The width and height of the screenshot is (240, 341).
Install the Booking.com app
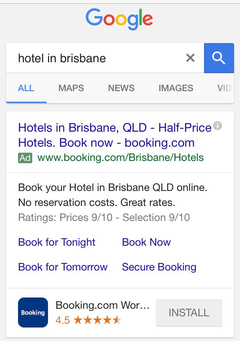point(189,312)
